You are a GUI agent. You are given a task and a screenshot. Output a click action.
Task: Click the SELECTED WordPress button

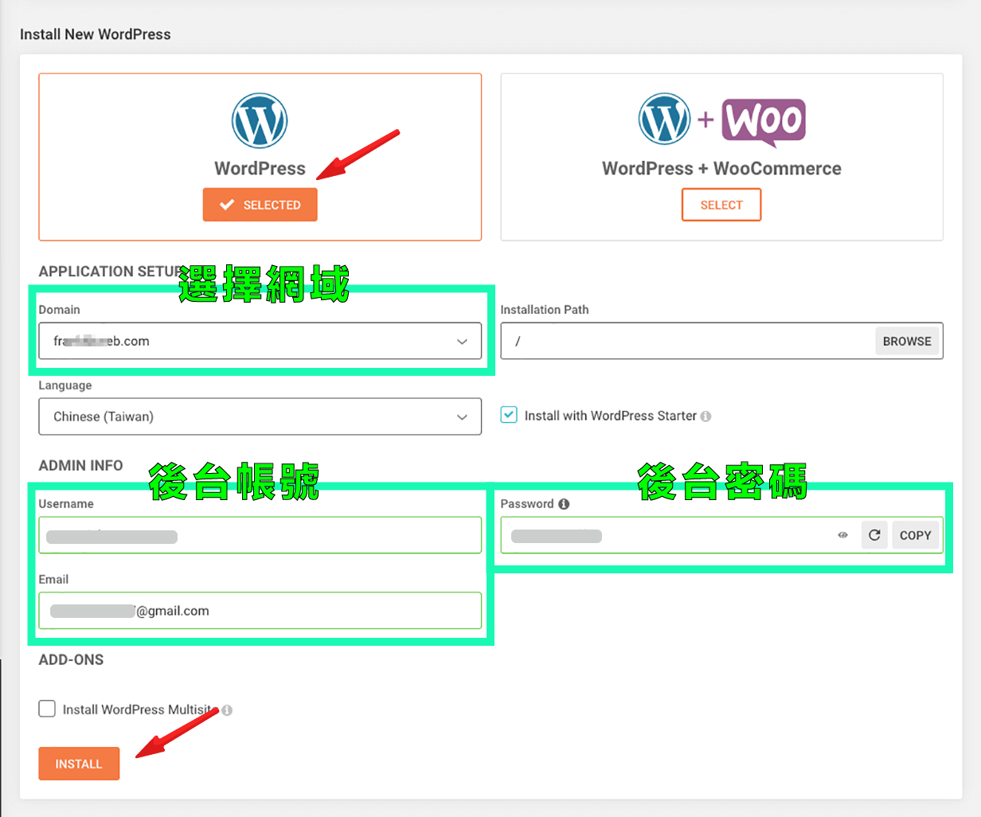point(260,205)
